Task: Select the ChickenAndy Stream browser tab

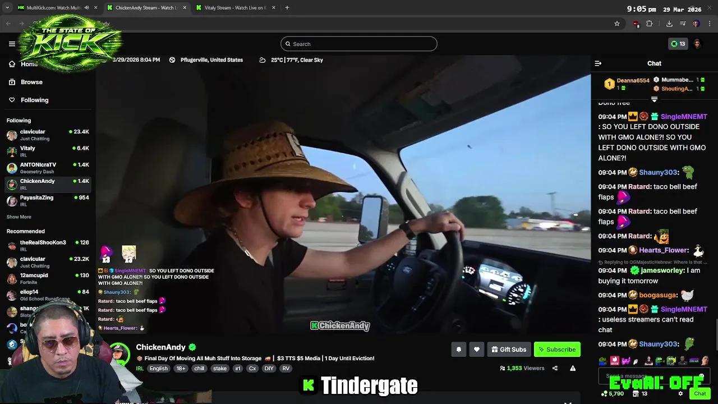Action: point(146,8)
